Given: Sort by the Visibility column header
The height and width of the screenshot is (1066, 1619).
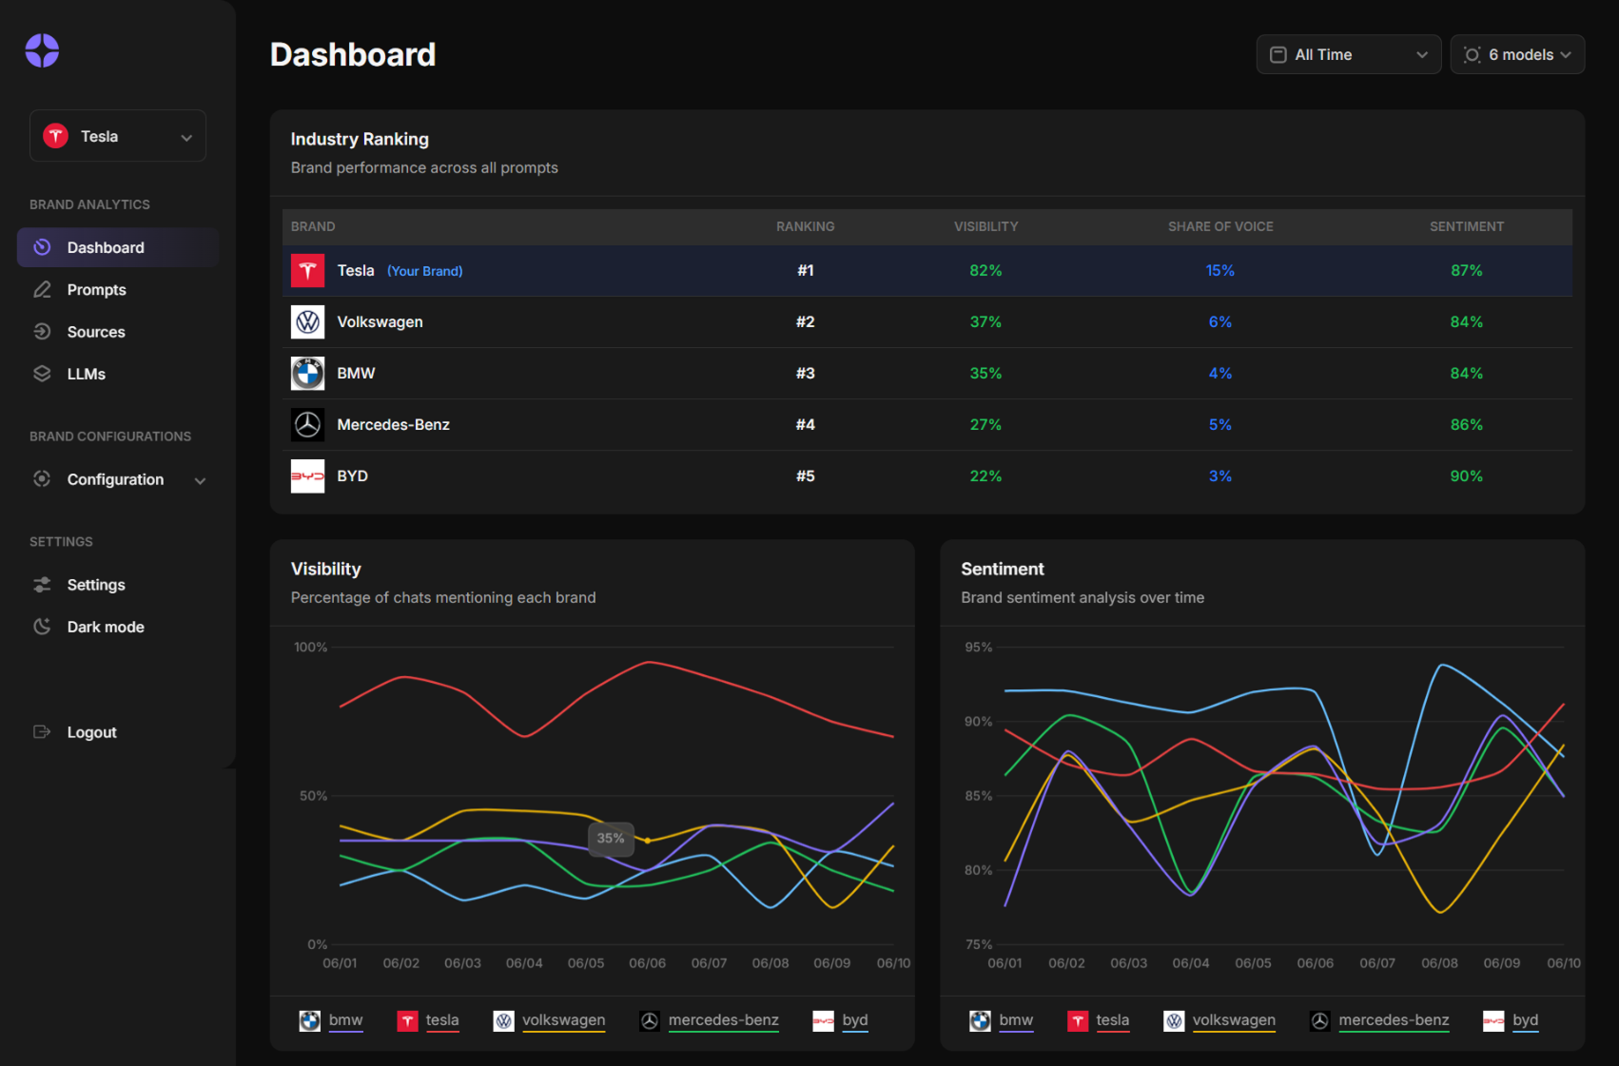Looking at the screenshot, I should (x=985, y=226).
